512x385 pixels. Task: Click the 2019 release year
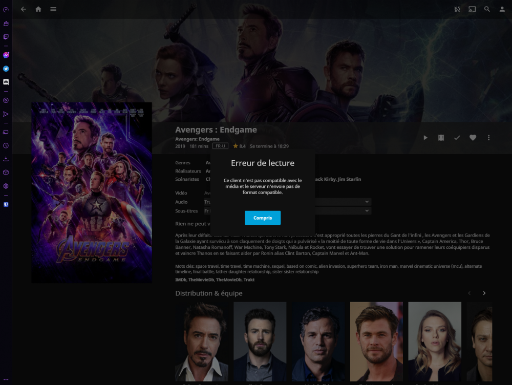[x=180, y=146]
